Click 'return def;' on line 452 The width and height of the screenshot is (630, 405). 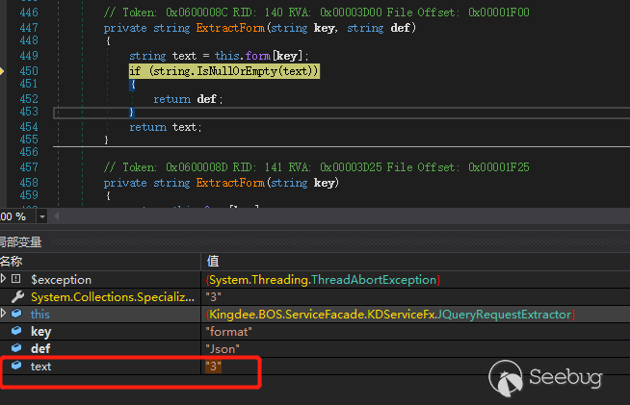pyautogui.click(x=188, y=99)
